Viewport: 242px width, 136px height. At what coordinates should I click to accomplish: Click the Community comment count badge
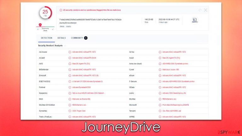tap(86, 38)
